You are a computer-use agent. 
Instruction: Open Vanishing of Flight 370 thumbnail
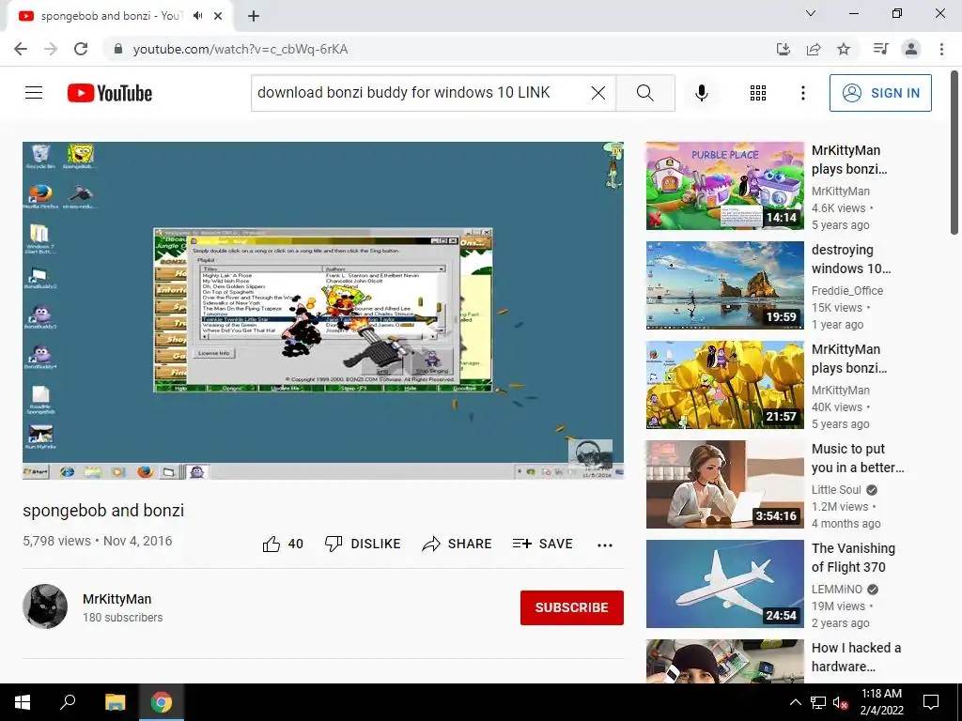click(x=724, y=584)
